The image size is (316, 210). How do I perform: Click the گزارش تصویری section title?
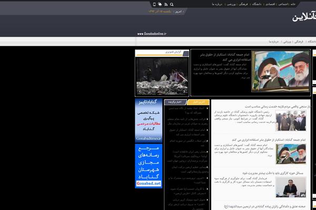click(x=173, y=52)
